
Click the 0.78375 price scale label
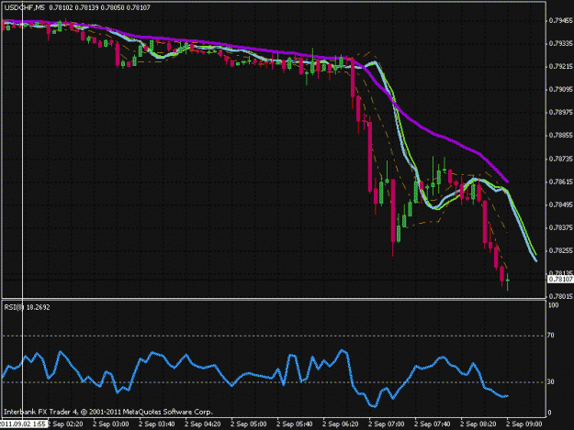point(560,227)
